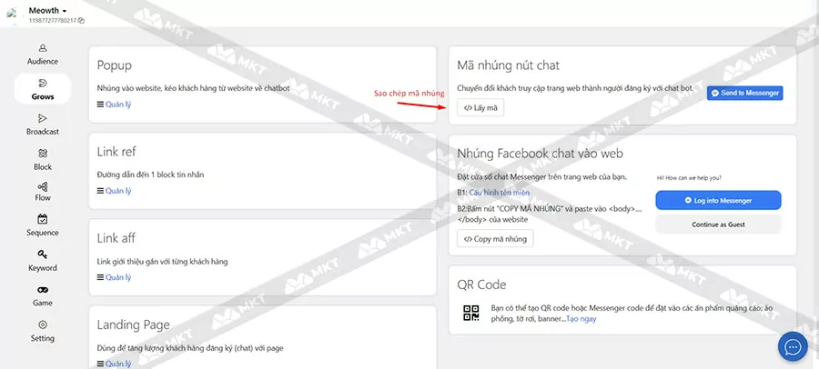Open the Setting gear icon
The height and width of the screenshot is (369, 819).
pos(43,324)
